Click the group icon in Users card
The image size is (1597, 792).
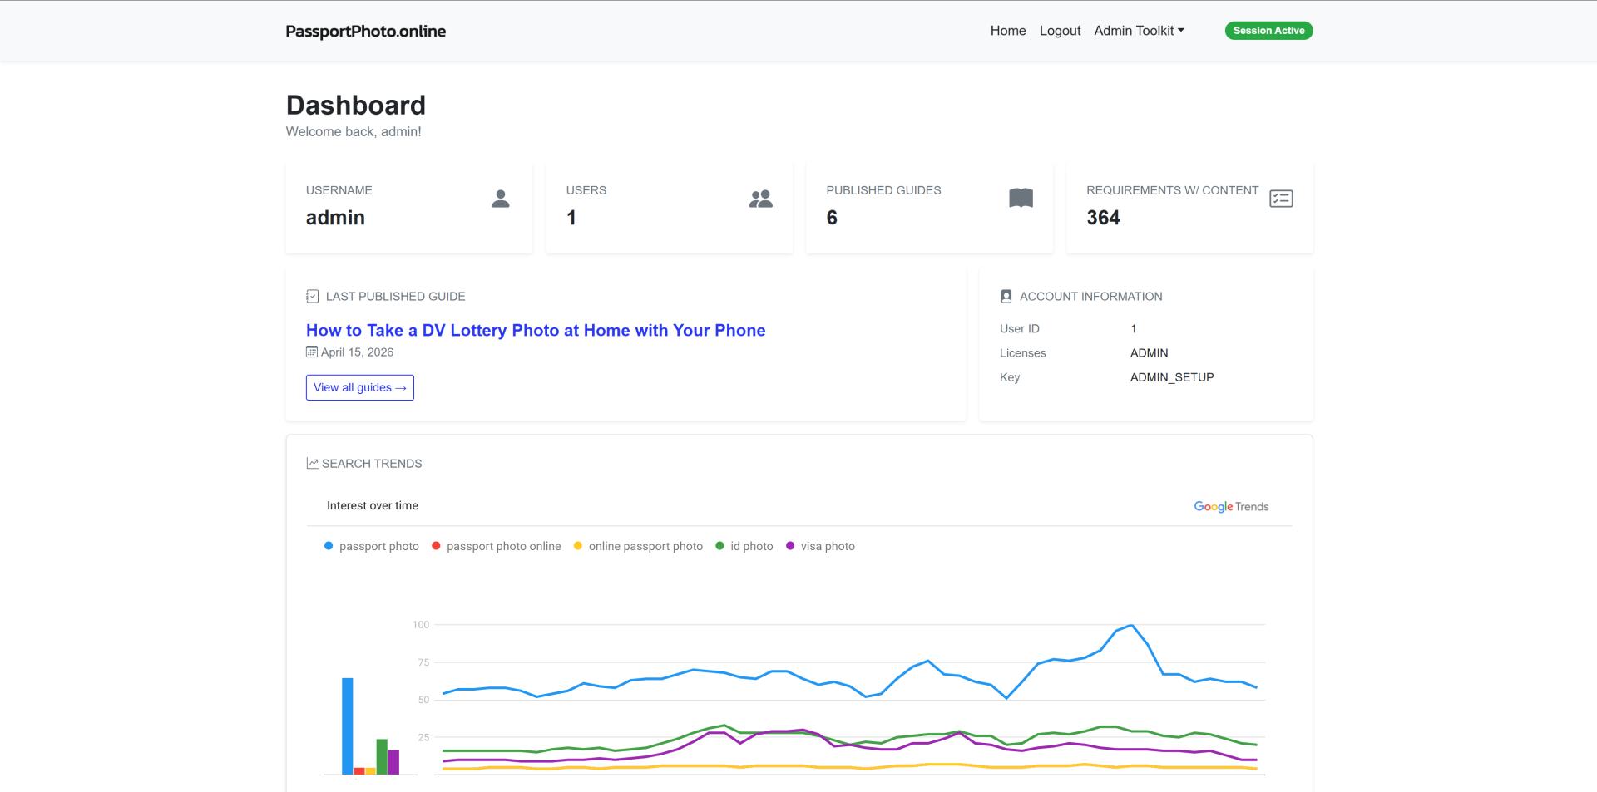(x=760, y=199)
